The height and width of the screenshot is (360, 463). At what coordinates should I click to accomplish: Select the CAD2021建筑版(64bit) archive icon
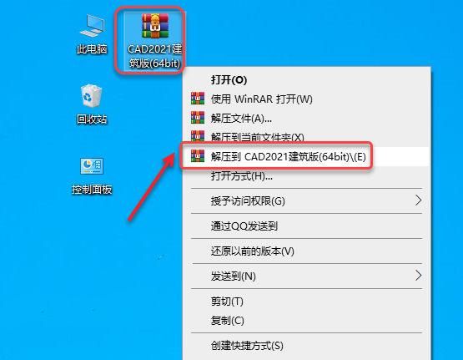tap(154, 41)
